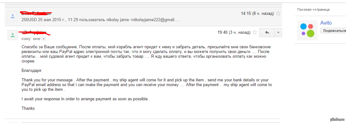346x123 pixels.
Task: Click the blue sender avatar icon
Action: tap(13, 16)
